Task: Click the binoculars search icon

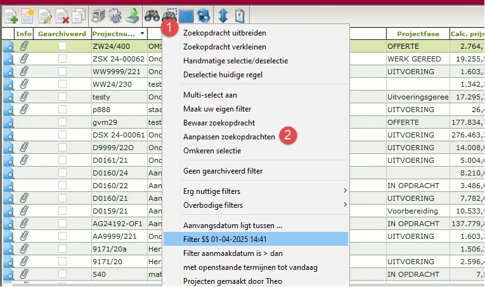Action: pyautogui.click(x=152, y=15)
